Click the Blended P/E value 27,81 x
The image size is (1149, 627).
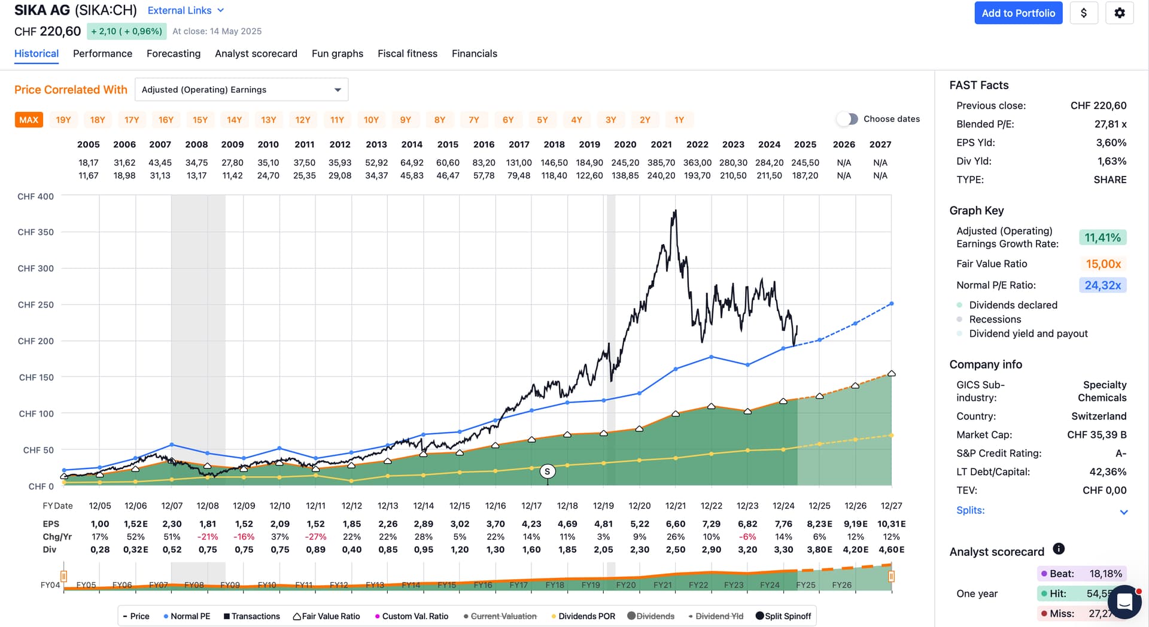[1110, 124]
